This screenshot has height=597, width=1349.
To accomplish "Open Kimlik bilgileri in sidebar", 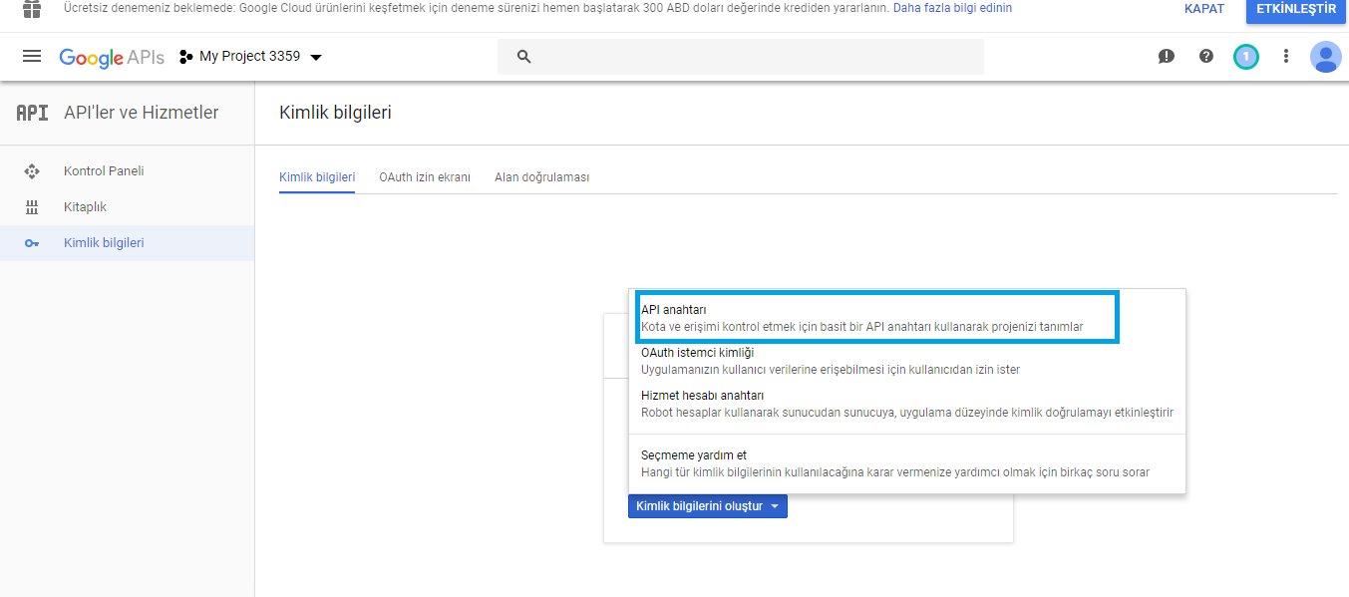I will [127, 243].
